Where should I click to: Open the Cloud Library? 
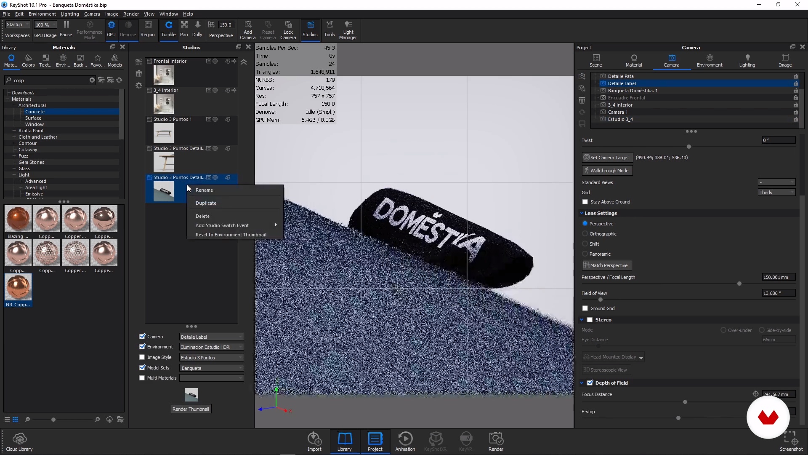coord(19,442)
